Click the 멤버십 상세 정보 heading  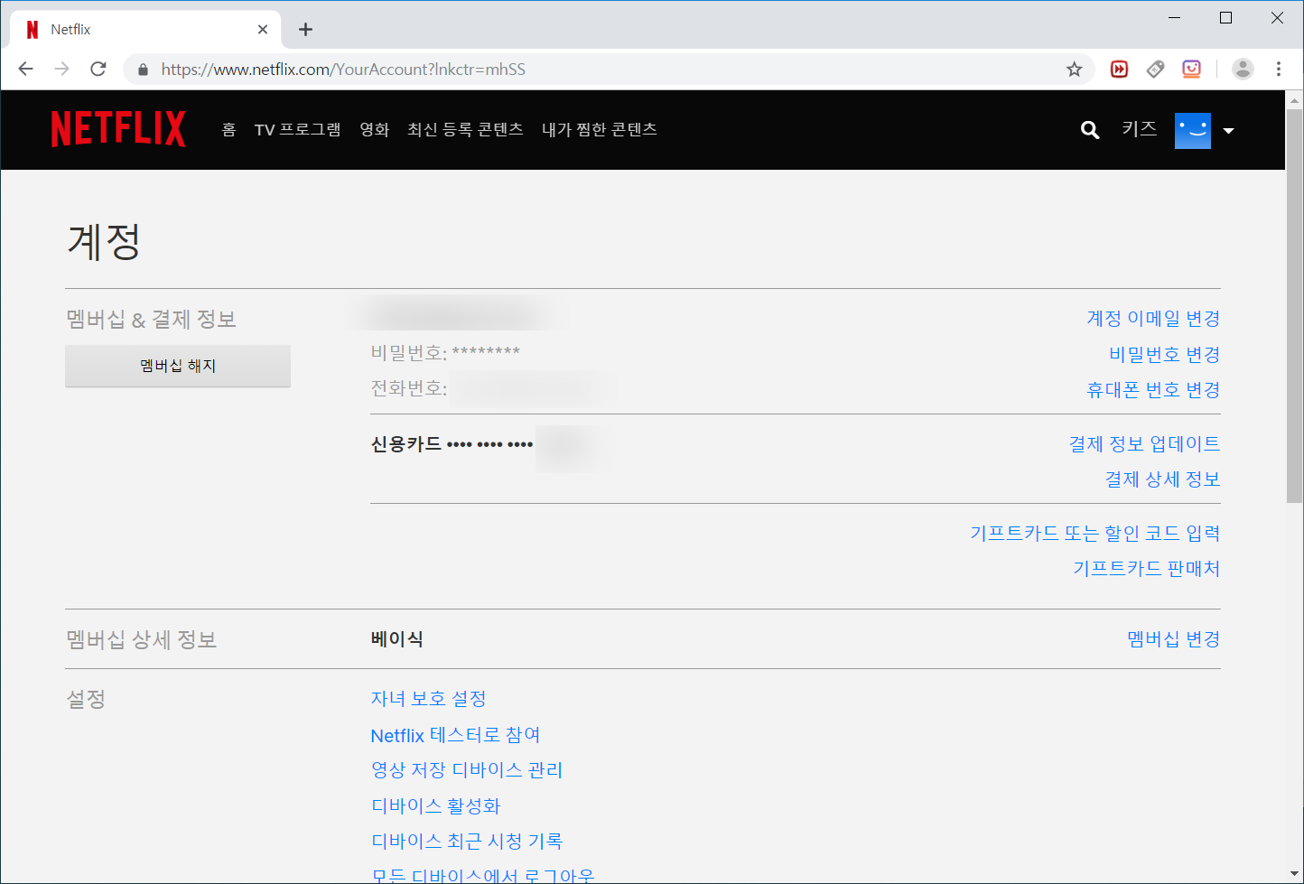(x=142, y=640)
